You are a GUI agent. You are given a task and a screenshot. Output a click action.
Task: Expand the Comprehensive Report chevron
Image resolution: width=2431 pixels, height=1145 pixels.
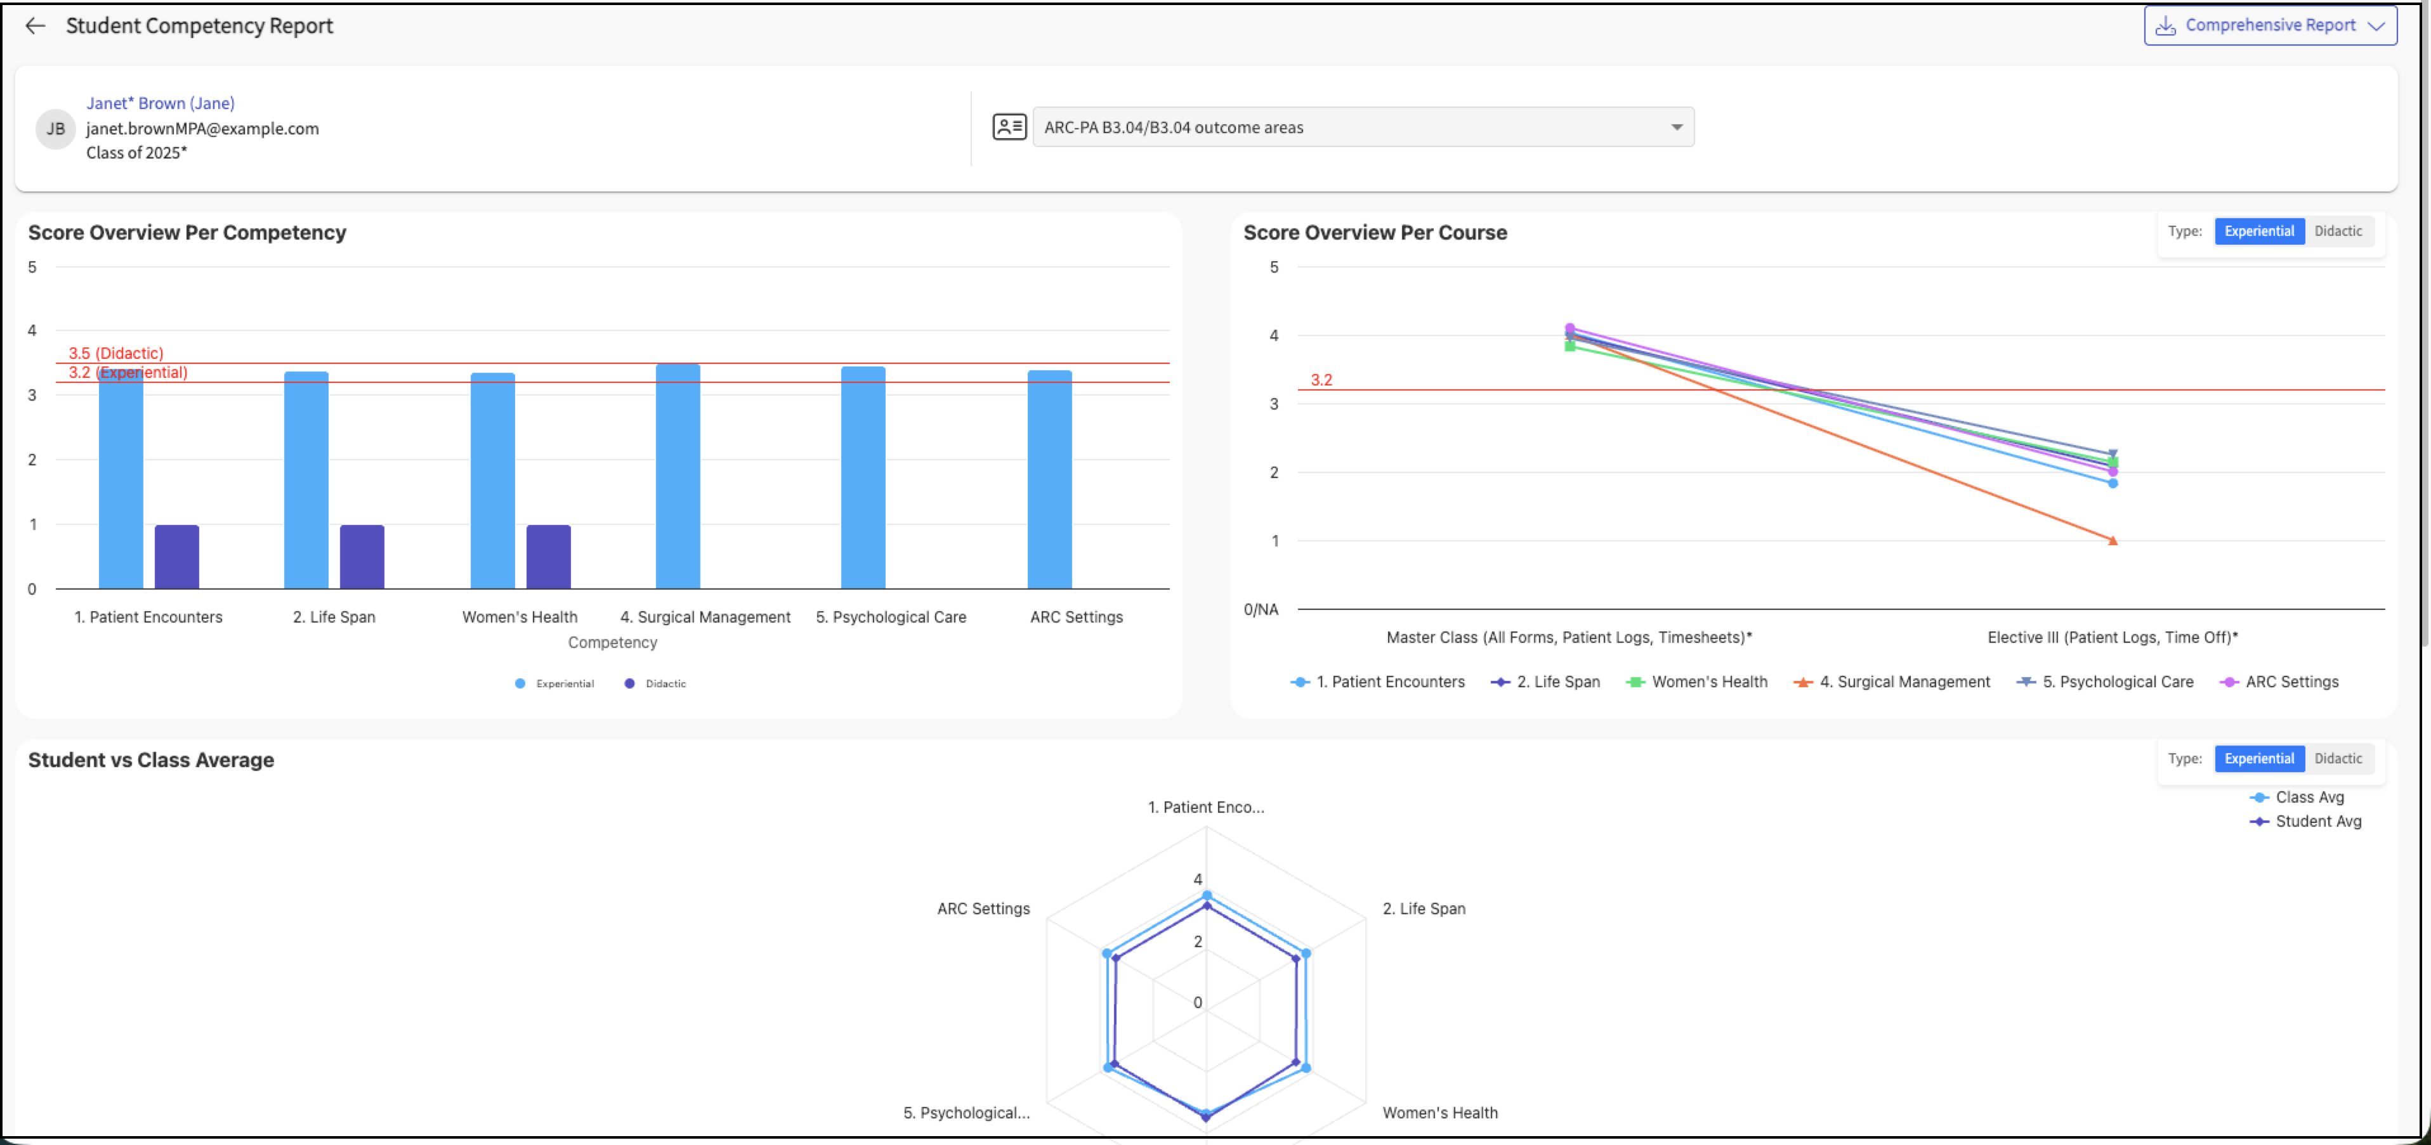pos(2376,25)
